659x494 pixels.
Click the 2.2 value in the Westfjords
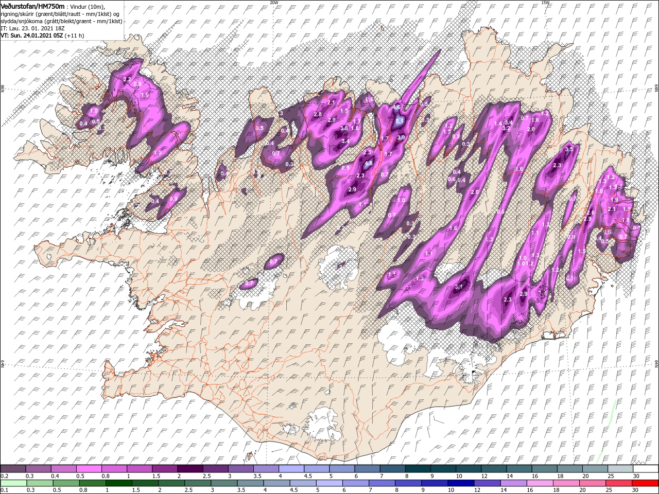(x=128, y=79)
